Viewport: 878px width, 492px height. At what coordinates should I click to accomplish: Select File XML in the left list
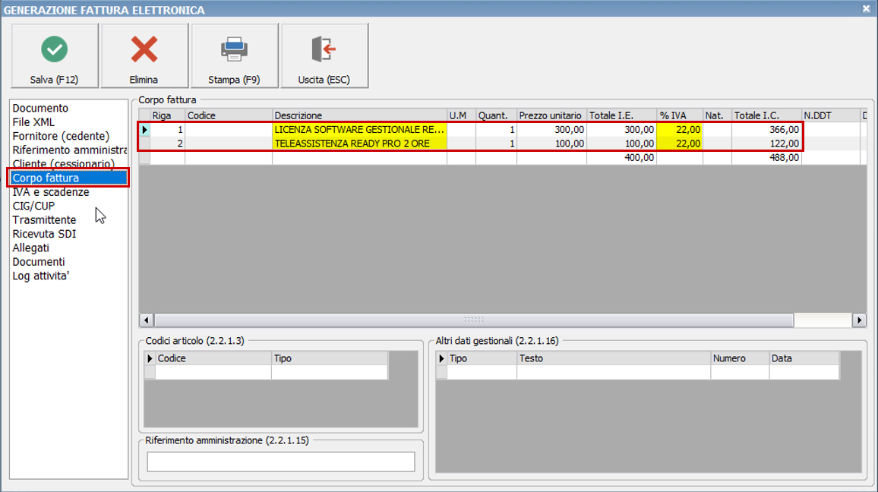[x=33, y=122]
